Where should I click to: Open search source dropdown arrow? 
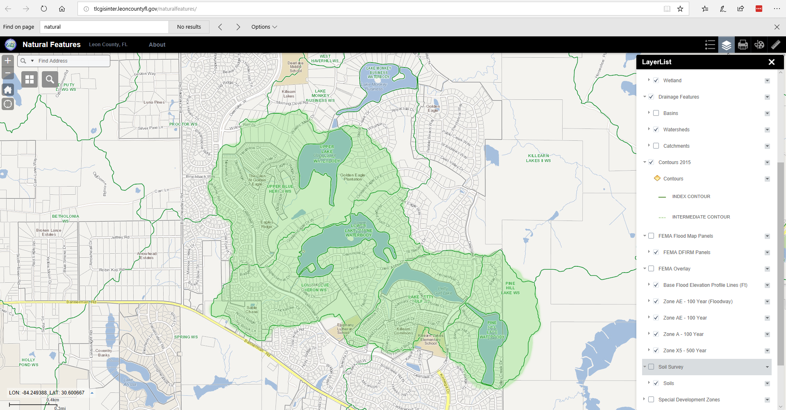(32, 61)
